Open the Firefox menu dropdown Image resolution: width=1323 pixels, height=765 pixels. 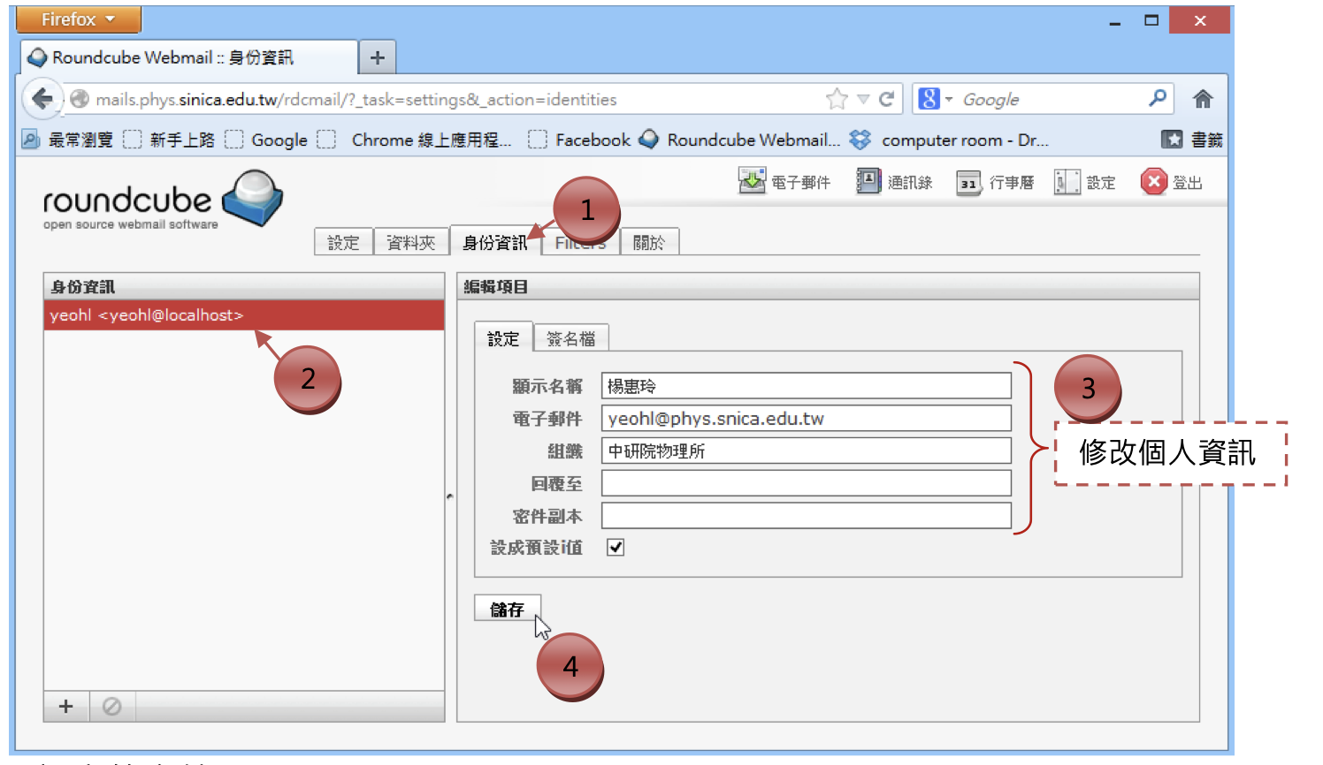click(x=78, y=19)
